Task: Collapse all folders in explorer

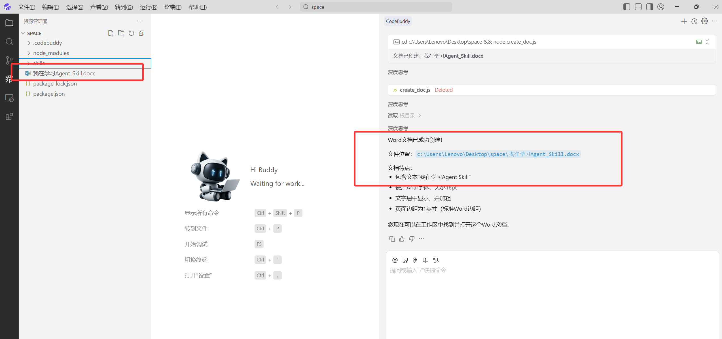Action: click(x=142, y=33)
